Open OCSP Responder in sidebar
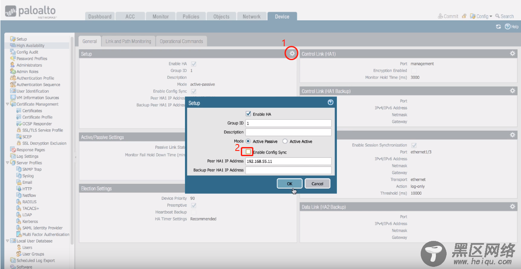Screen dimensions: 521x269 click(37, 124)
